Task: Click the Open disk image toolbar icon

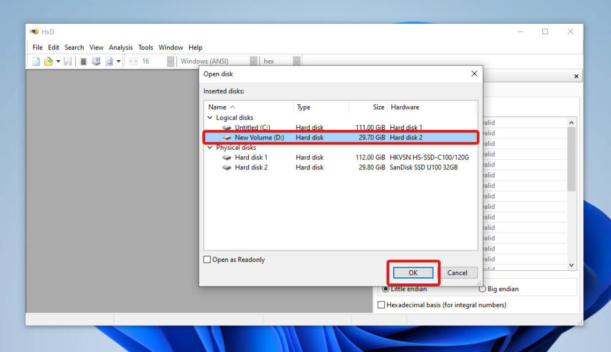Action: (x=109, y=61)
